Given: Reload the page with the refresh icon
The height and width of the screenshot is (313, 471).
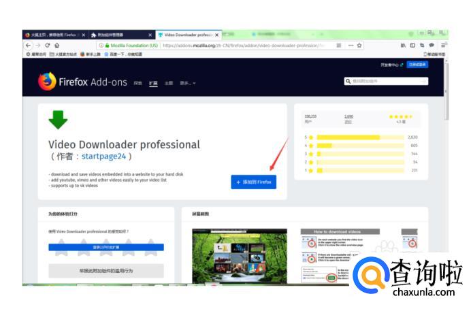Looking at the screenshot, I should pos(48,46).
